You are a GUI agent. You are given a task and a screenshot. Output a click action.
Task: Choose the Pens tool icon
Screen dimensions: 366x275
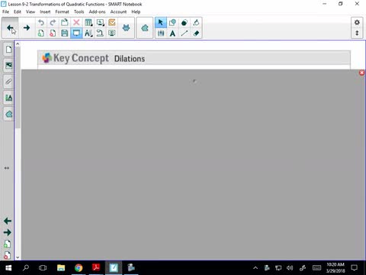[161, 34]
